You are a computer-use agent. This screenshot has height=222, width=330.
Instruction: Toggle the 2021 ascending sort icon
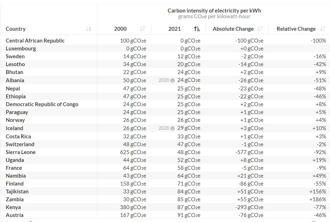[197, 29]
